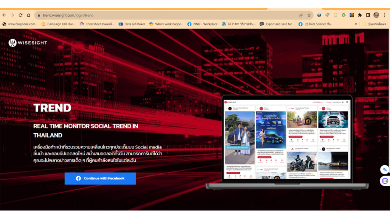Click the site lock icon in address bar
390x217 pixels.
[38, 15]
